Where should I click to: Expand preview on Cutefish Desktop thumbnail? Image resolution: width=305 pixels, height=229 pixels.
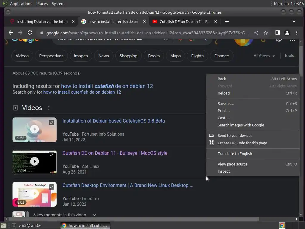(x=51, y=187)
